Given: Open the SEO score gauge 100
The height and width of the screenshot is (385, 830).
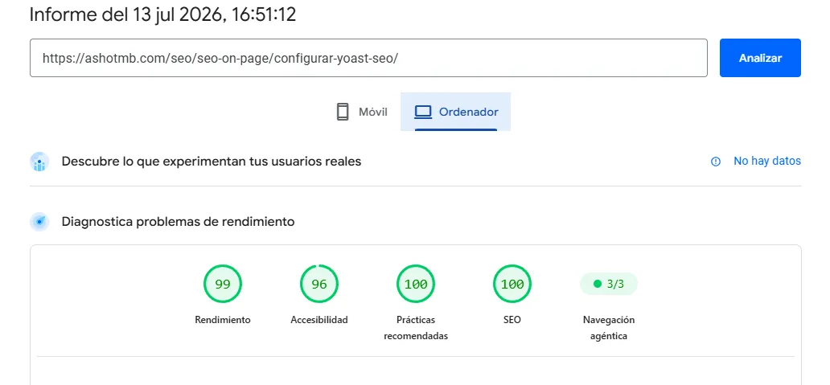Looking at the screenshot, I should (x=512, y=284).
